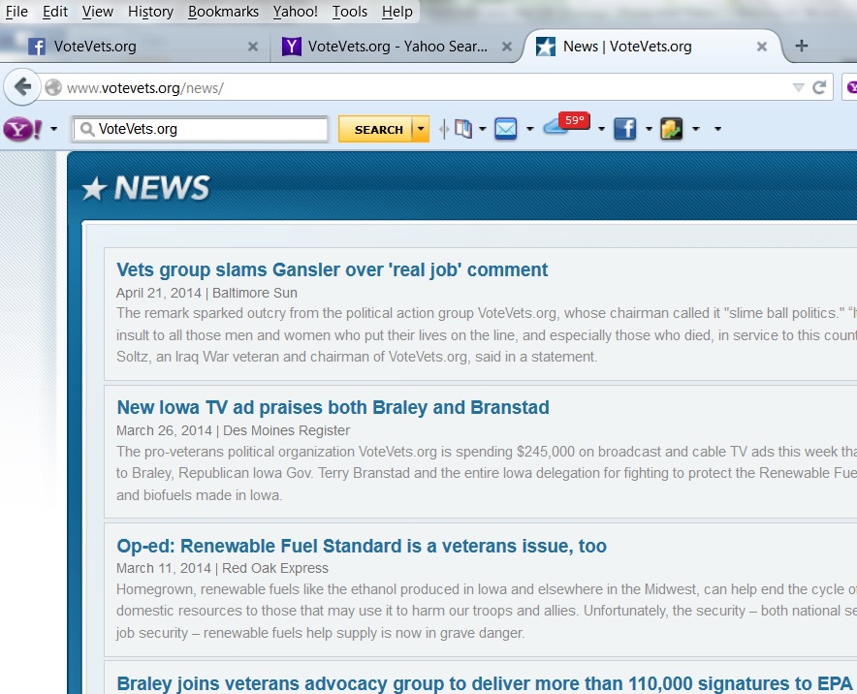Switch to the VoteVets.org Yahoo Search tab

pyautogui.click(x=396, y=46)
